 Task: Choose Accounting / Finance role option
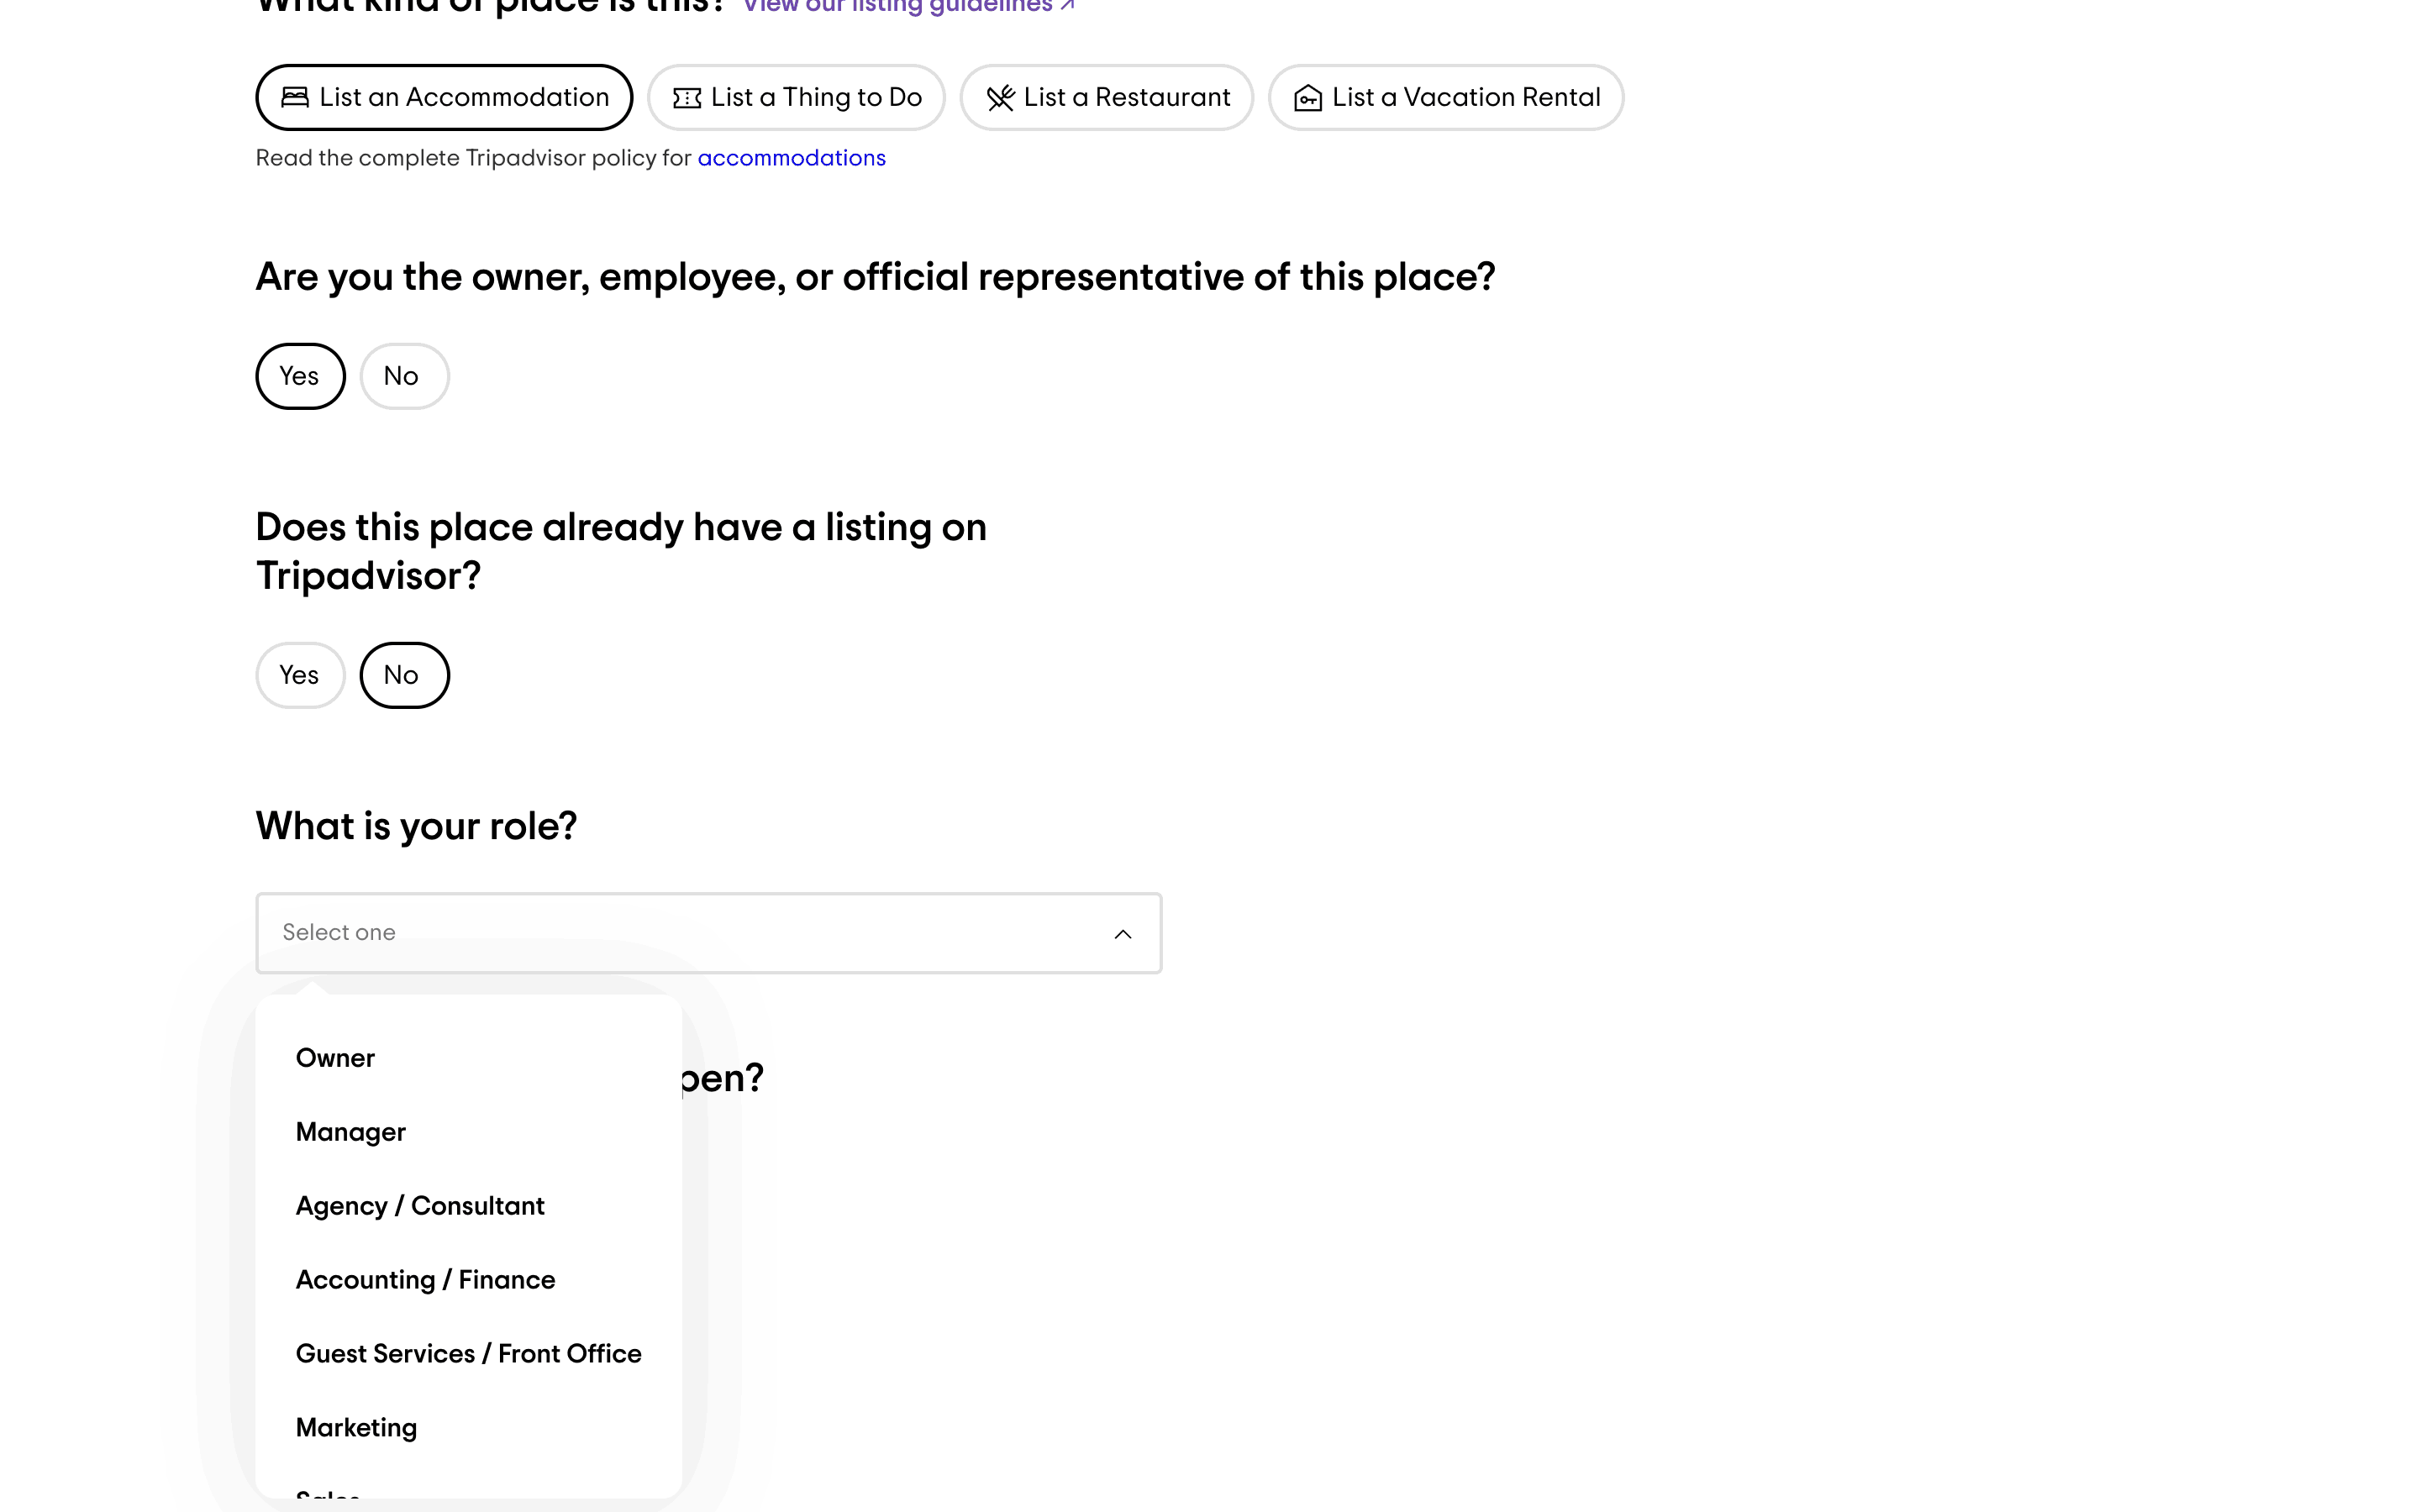click(425, 1280)
